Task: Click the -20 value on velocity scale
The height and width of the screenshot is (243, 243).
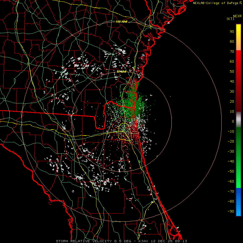Action: click(x=231, y=141)
